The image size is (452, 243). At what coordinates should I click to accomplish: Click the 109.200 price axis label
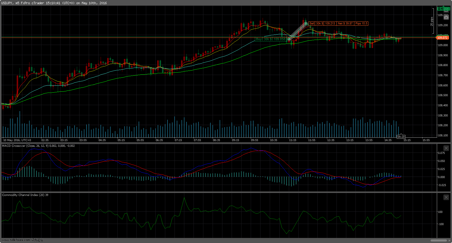[x=442, y=25]
